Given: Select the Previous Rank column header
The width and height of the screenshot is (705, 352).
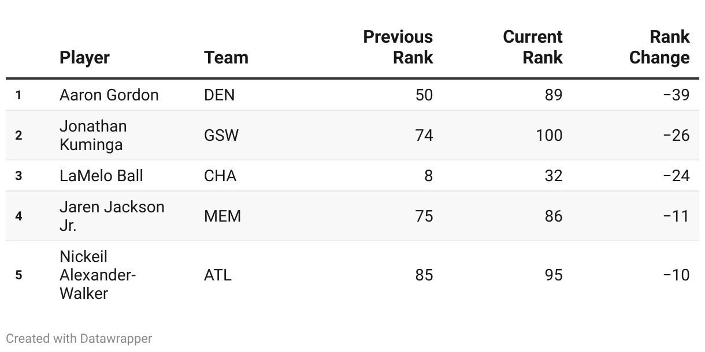Looking at the screenshot, I should [x=398, y=47].
